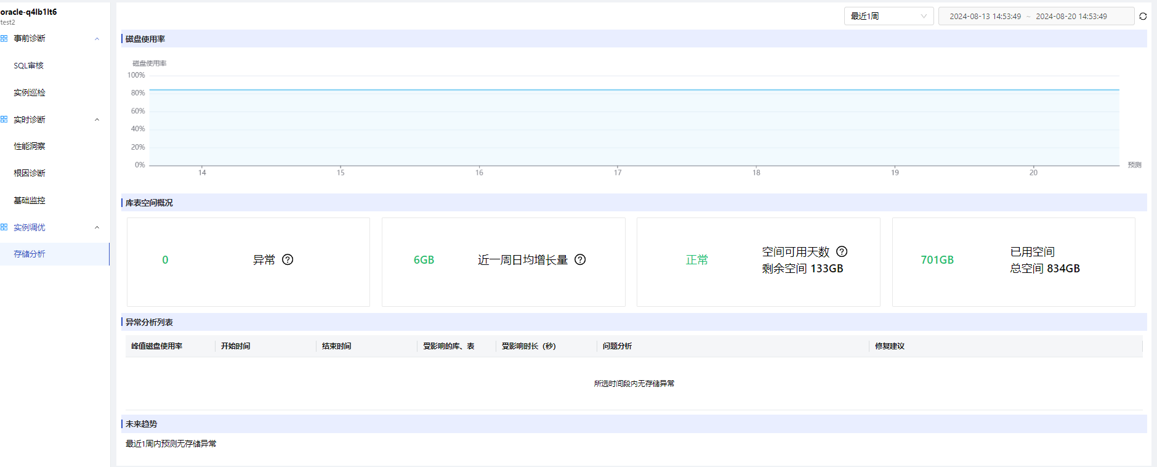Open the 最近1周 time range dropdown
1157x467 pixels.
[x=889, y=16]
